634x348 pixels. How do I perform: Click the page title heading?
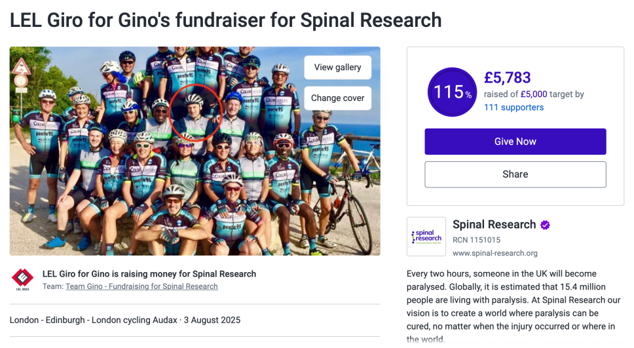click(x=225, y=20)
